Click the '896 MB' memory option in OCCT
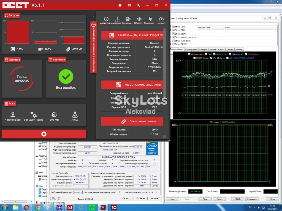Image resolution: width=282 pixels, height=211 pixels. 54,116
